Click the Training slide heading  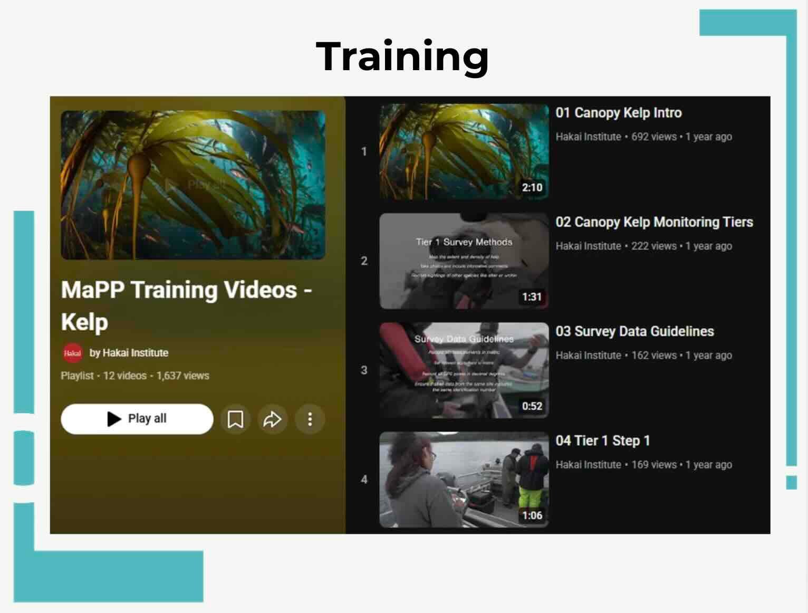(x=402, y=58)
